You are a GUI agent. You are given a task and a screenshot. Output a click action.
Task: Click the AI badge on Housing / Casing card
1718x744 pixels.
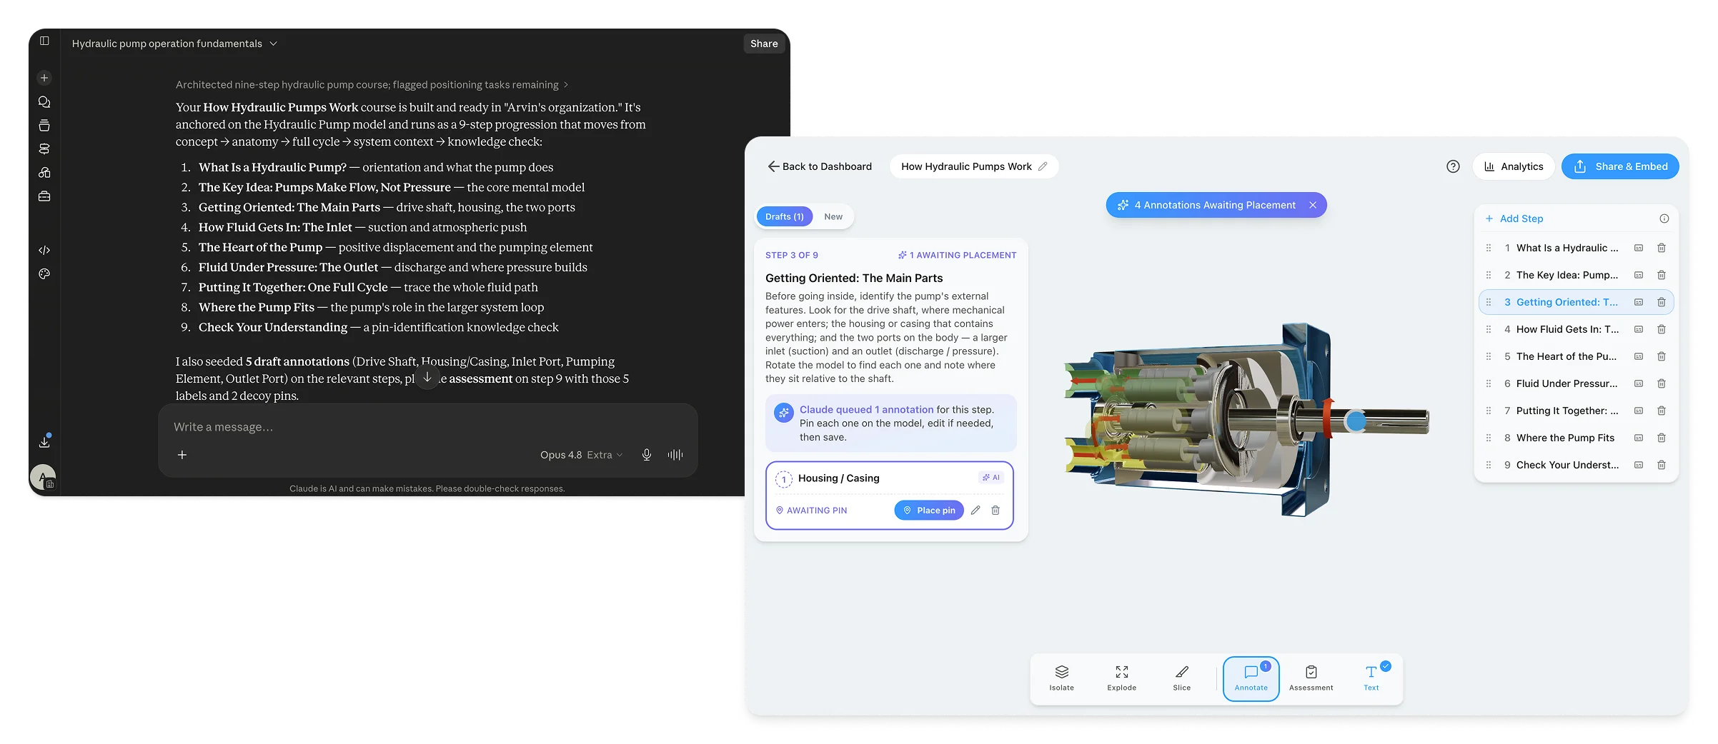click(991, 478)
